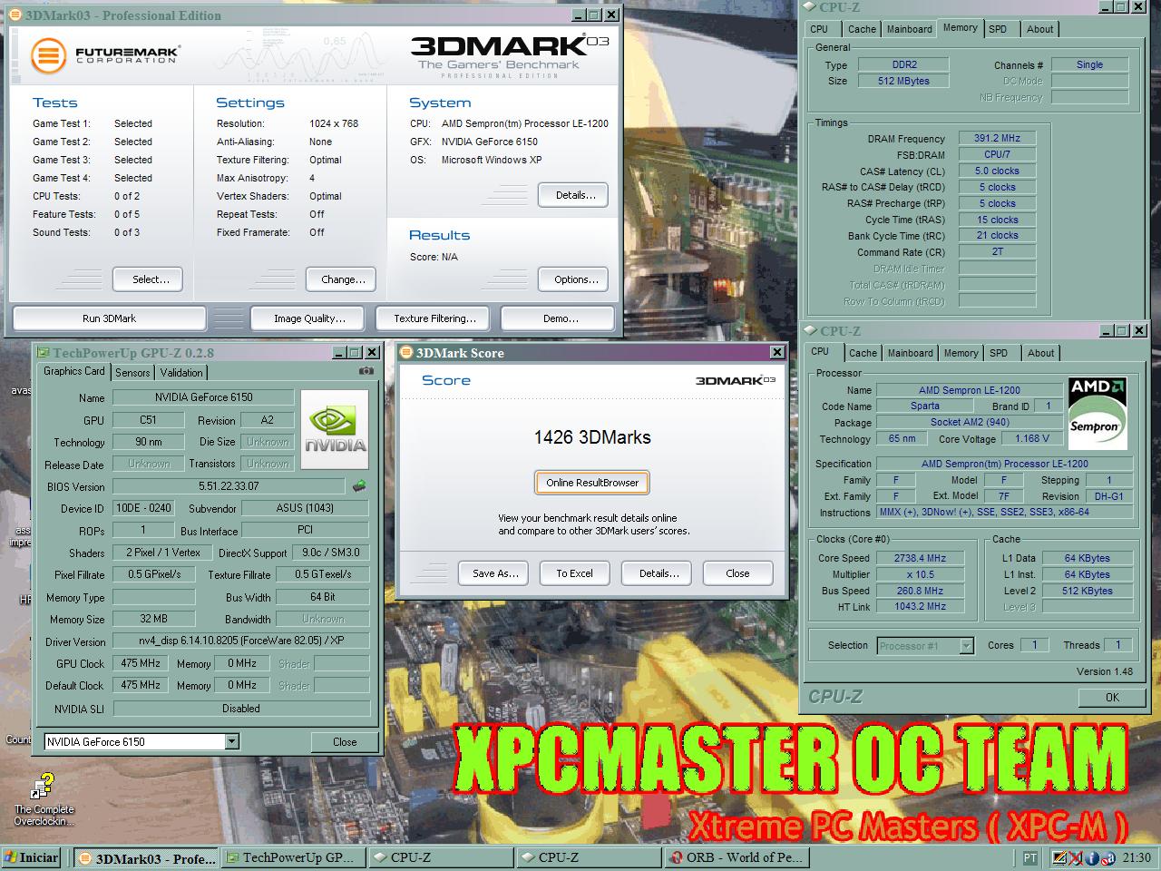This screenshot has width=1161, height=871.
Task: Open the GPU selection dropdown in GPU-Z
Action: tap(231, 741)
